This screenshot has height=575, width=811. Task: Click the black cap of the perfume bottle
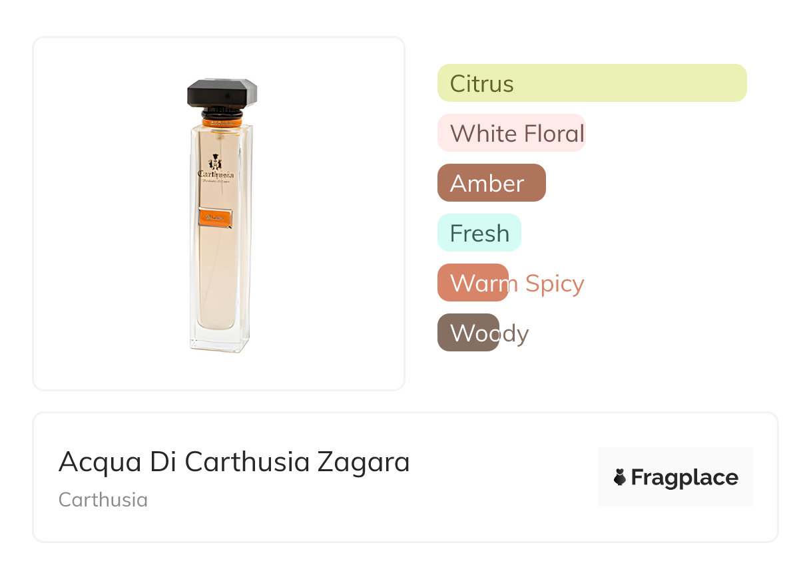coord(222,93)
